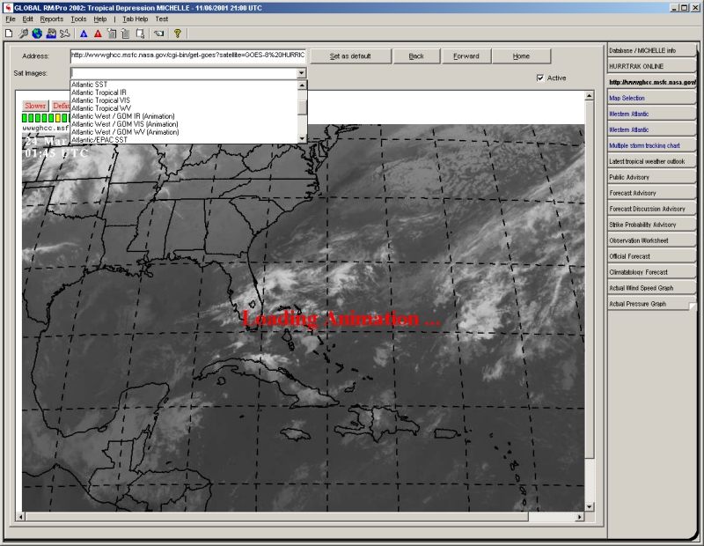Select Atlantic West / GOM VIS (Animation)
704x546 pixels.
click(x=184, y=124)
